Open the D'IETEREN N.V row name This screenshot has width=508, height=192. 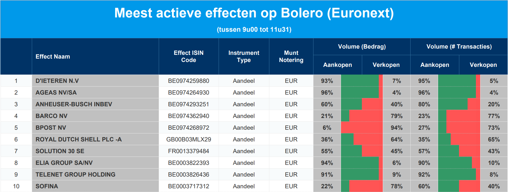57,81
